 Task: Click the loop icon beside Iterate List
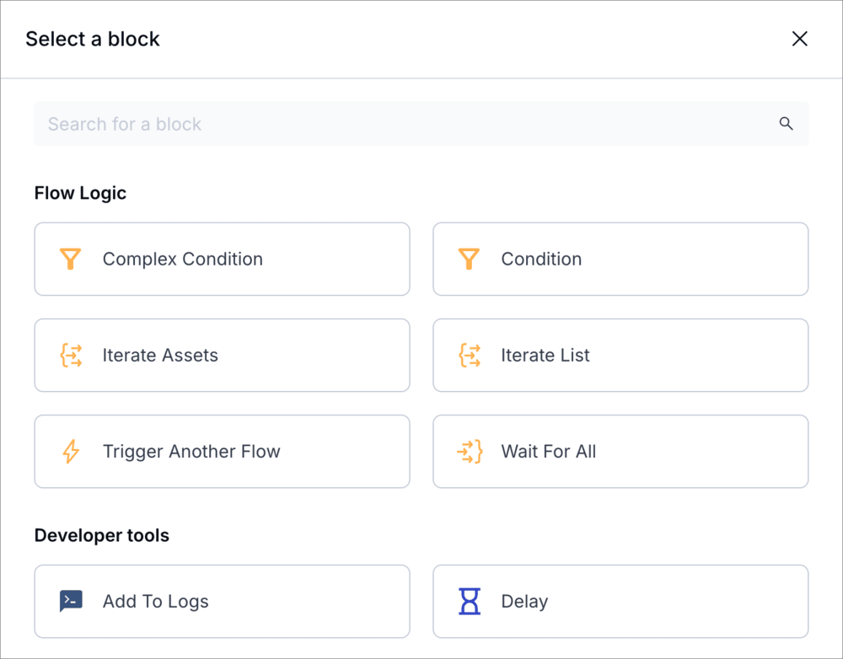click(470, 355)
